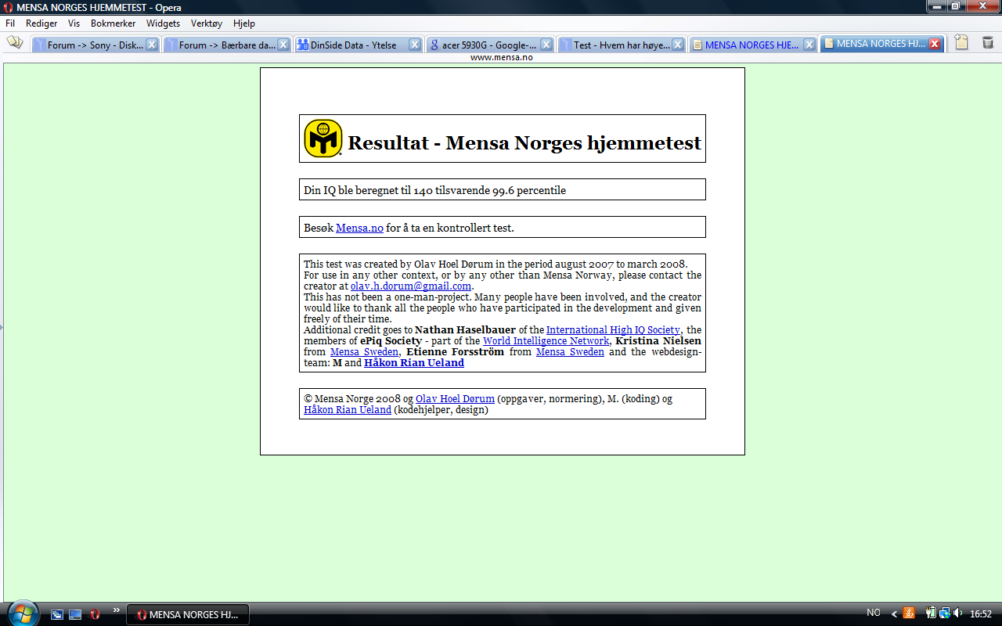Click the IQ result text line

(434, 190)
